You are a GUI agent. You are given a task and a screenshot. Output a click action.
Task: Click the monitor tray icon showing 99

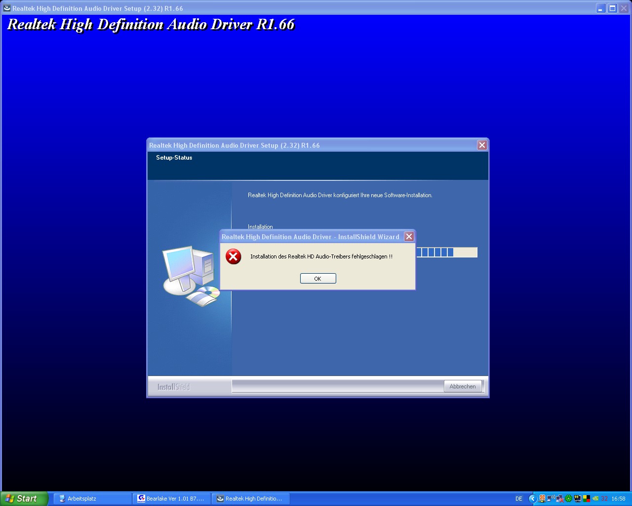578,499
